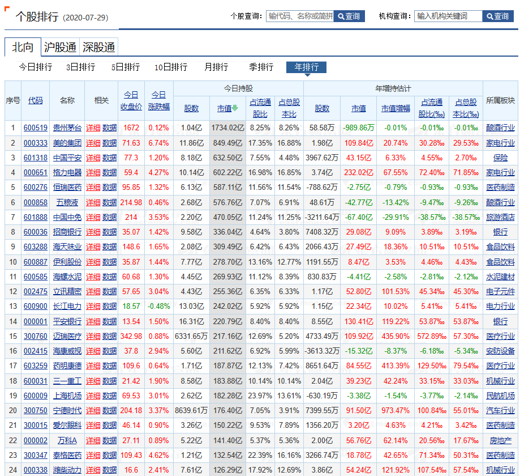
Task: Open 五粮液 stock name link
Action: (x=67, y=203)
